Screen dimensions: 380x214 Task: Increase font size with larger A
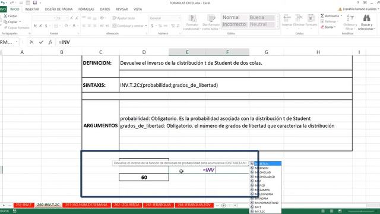coord(71,18)
